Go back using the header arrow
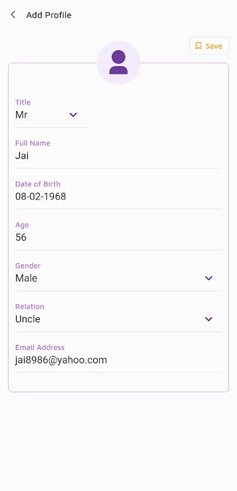 coord(13,15)
